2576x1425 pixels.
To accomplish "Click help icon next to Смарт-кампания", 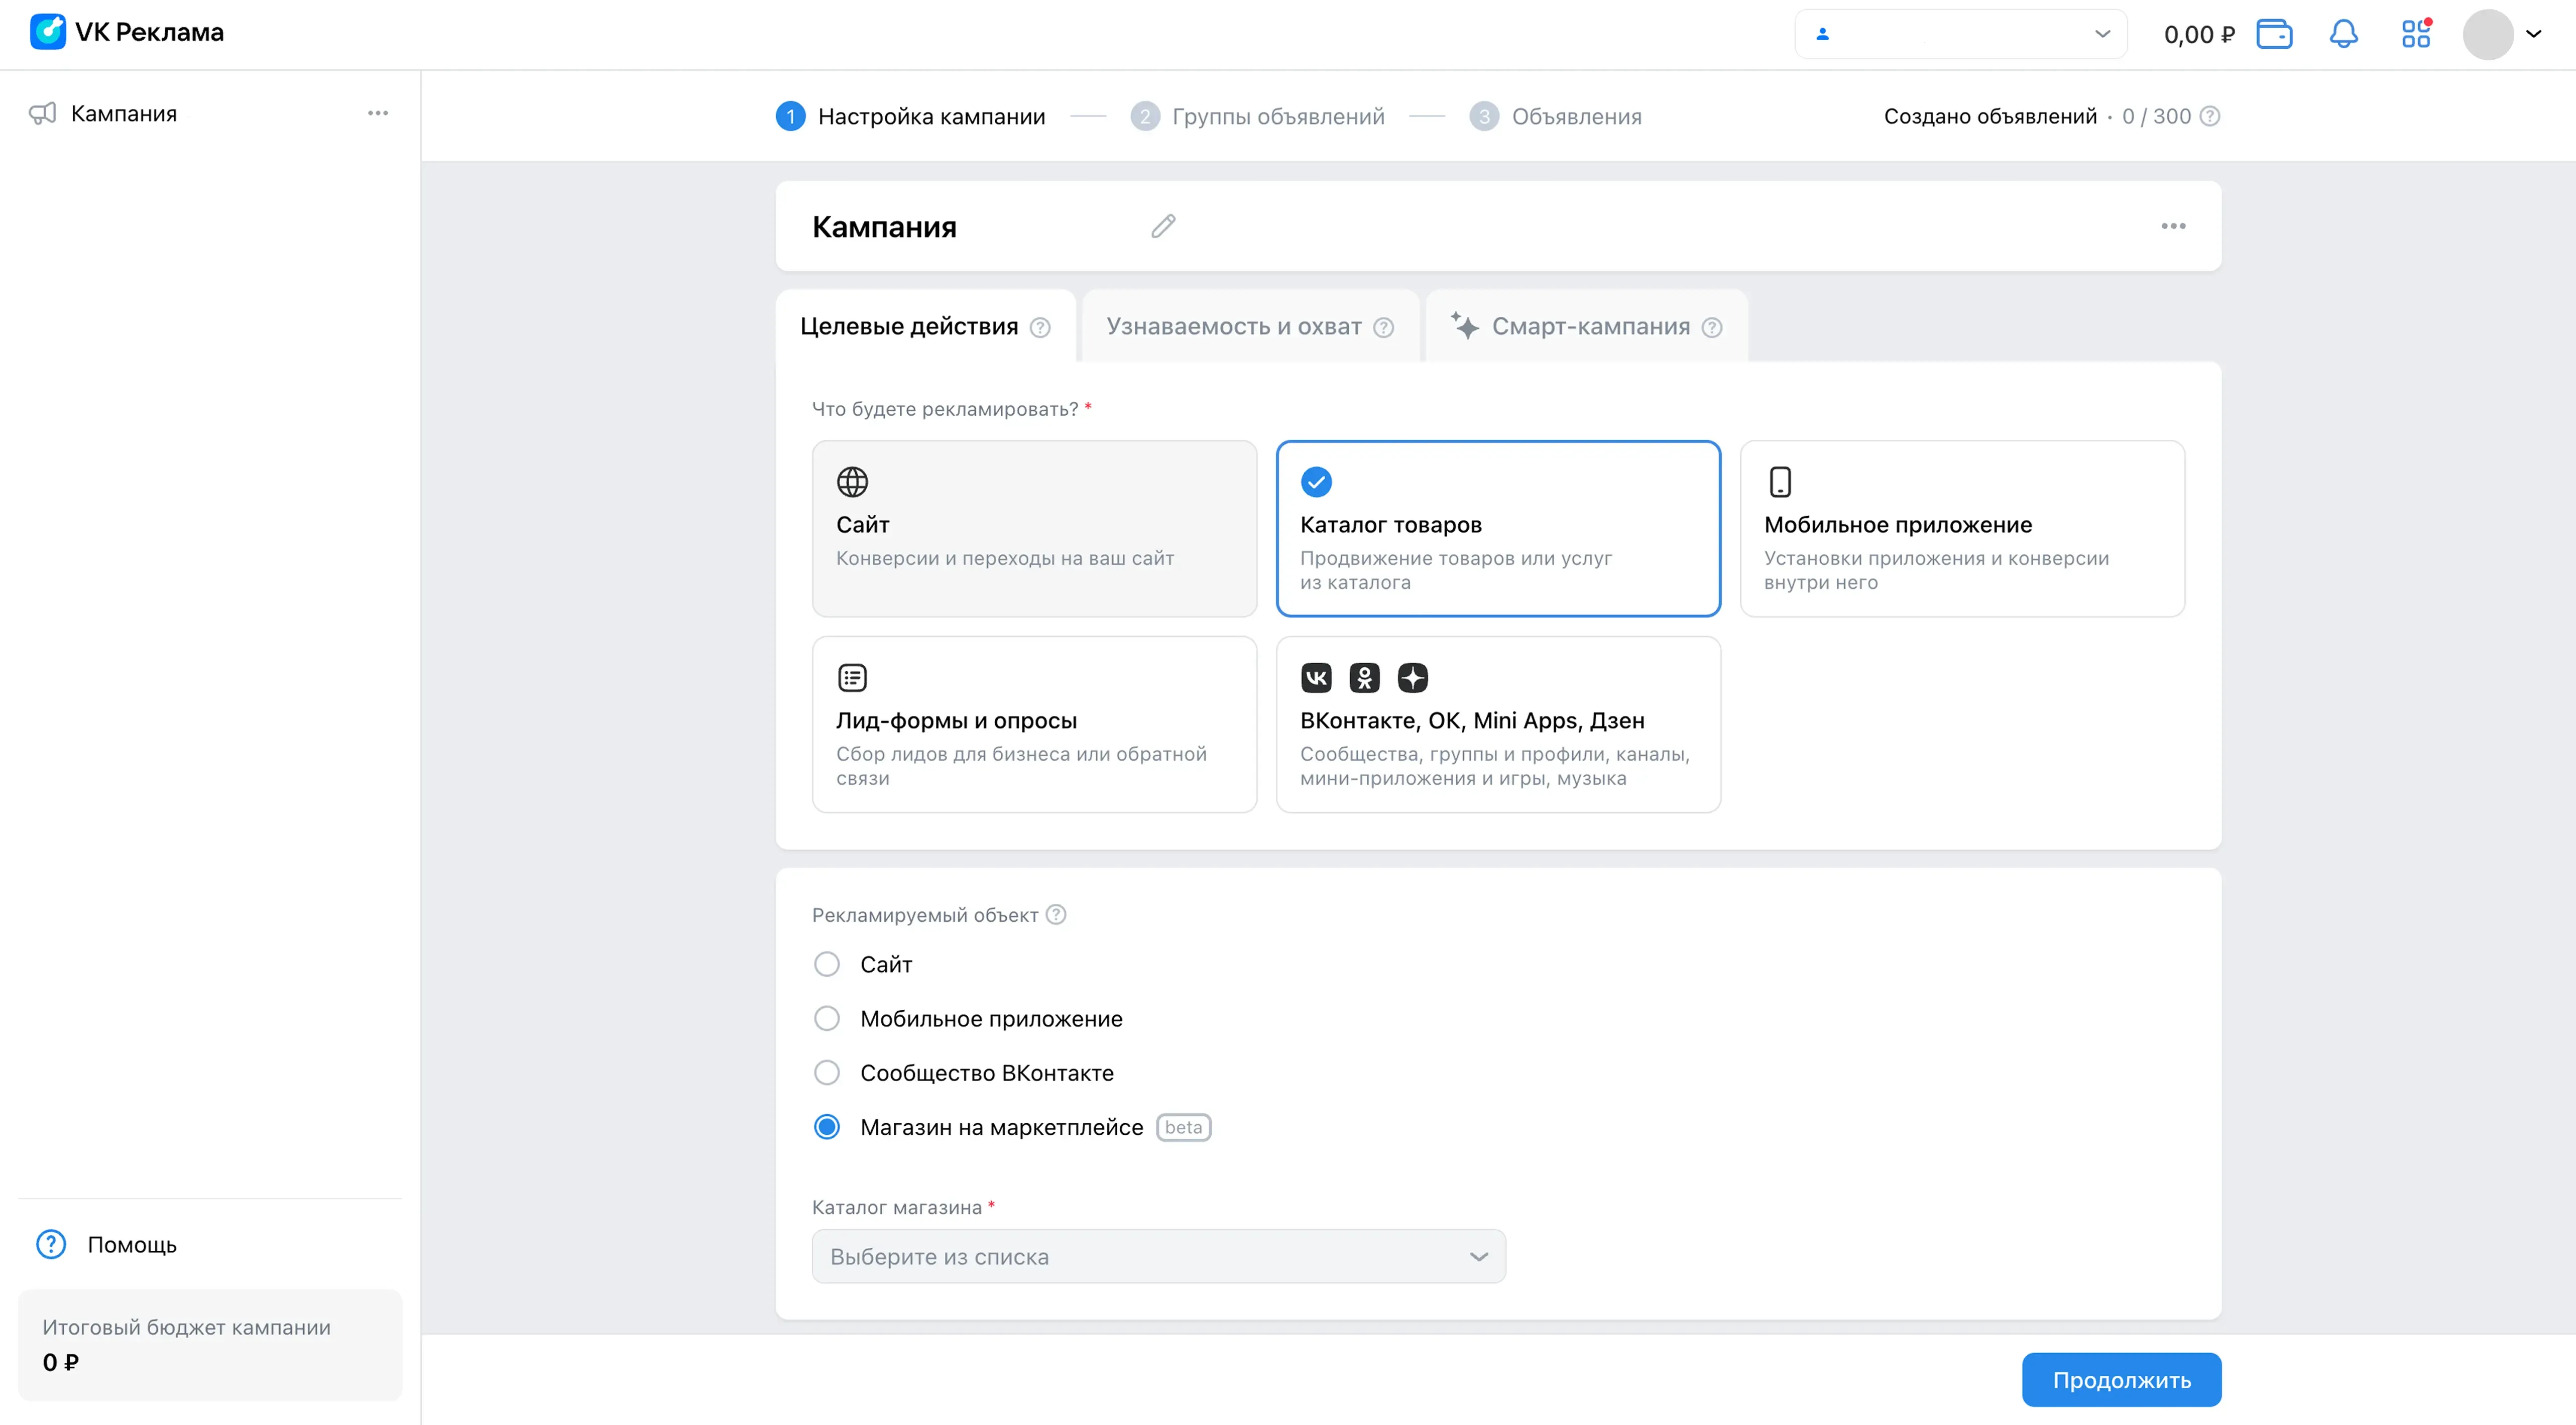I will click(1712, 327).
